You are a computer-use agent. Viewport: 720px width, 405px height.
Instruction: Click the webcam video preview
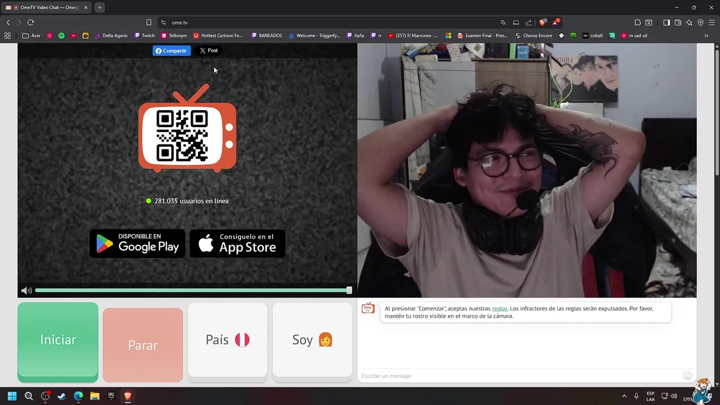tap(527, 170)
